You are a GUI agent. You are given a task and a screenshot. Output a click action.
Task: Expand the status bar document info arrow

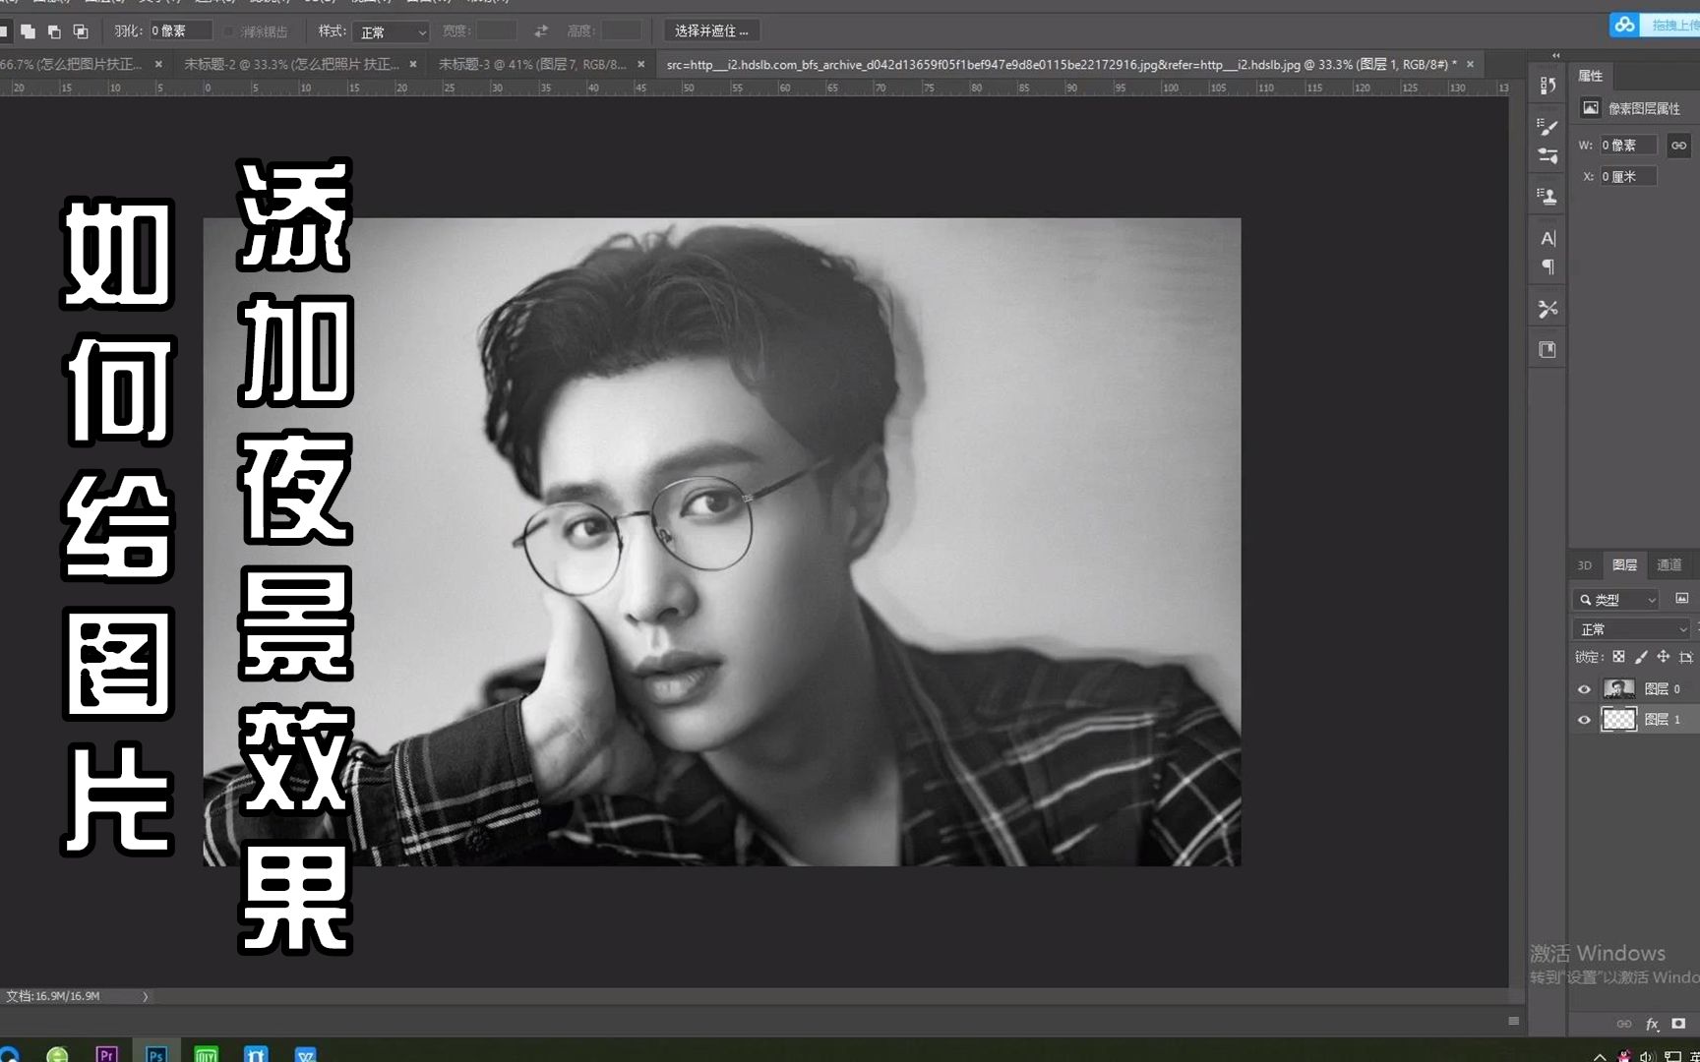click(145, 996)
